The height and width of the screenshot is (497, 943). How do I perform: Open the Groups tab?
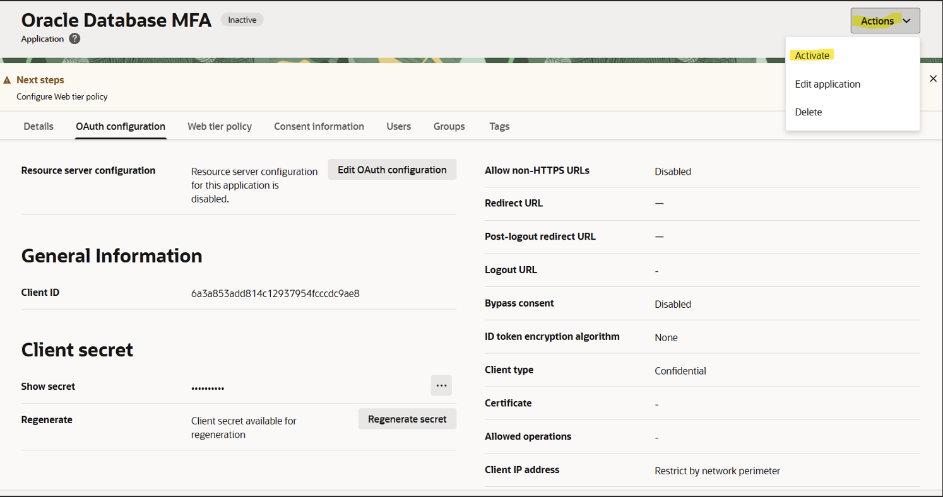click(x=449, y=126)
